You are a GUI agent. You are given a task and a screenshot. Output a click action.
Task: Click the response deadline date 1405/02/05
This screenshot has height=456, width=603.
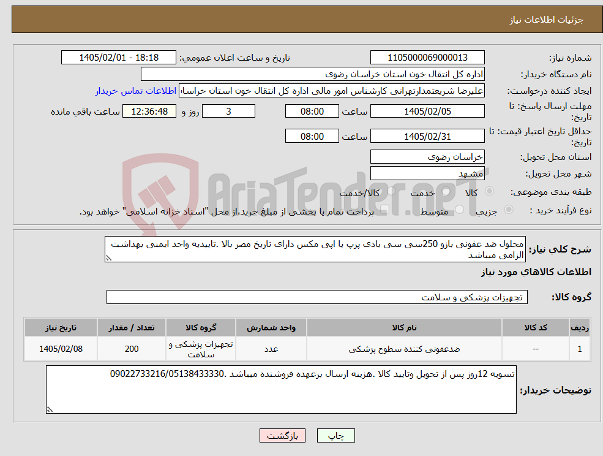coord(427,112)
